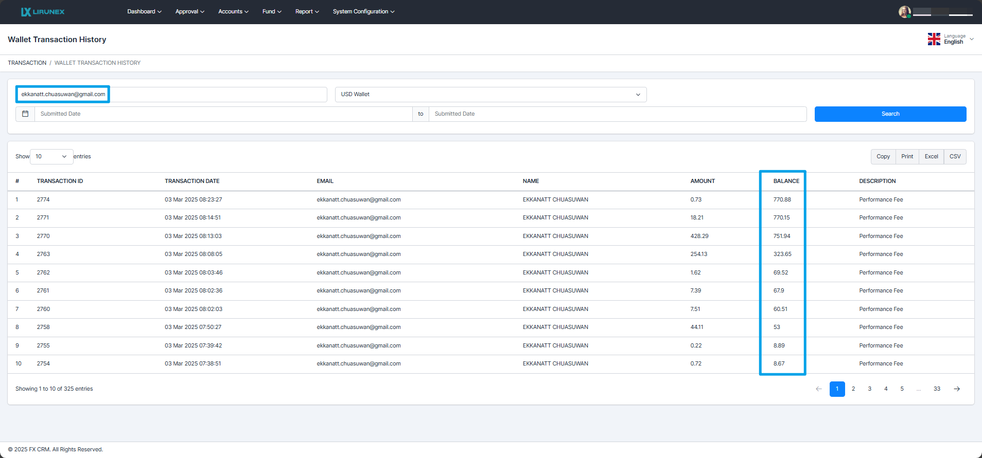Screen dimensions: 982x458
Task: Change the entries-per-page dropdown
Action: coord(51,157)
